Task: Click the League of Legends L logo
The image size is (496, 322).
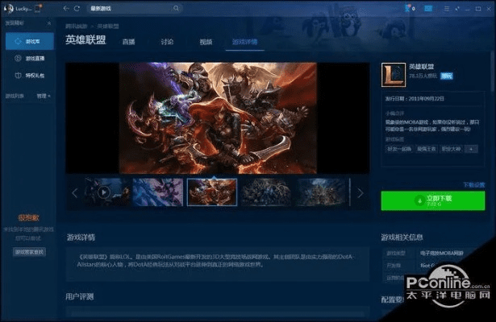Action: point(394,75)
